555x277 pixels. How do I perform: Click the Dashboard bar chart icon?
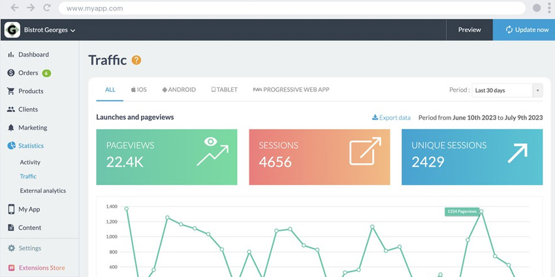tap(11, 54)
